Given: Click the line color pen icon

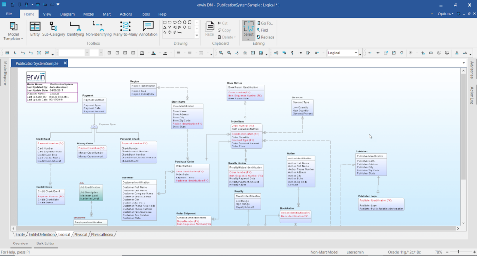Looking at the screenshot, I should (x=165, y=53).
